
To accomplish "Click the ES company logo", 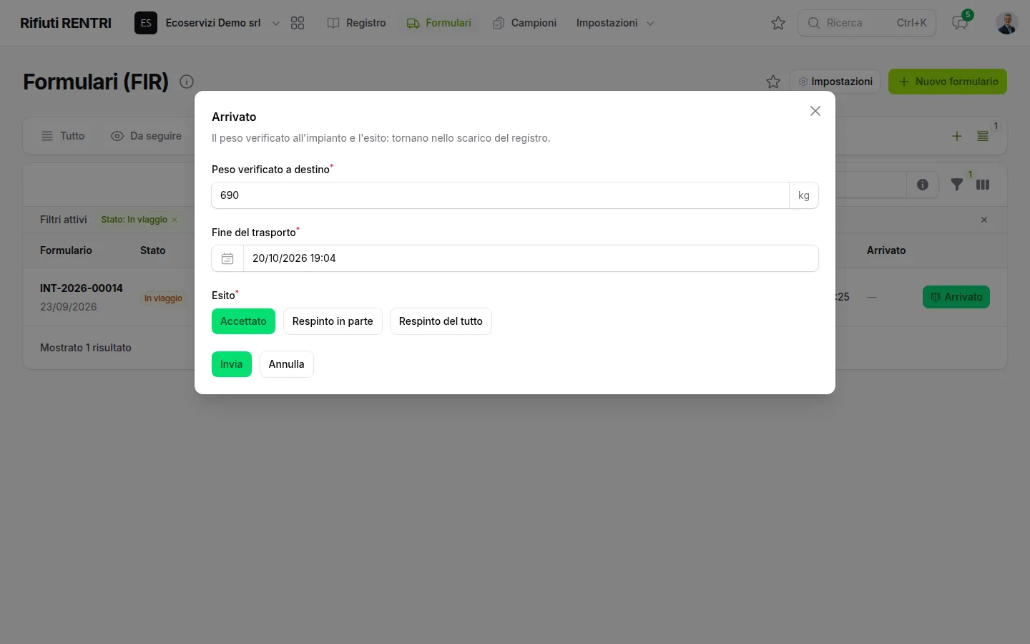I will tap(146, 23).
